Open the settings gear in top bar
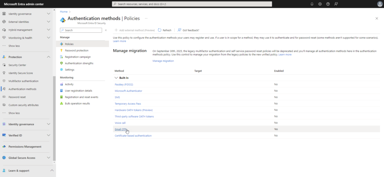The width and height of the screenshot is (384, 177). pos(320,4)
